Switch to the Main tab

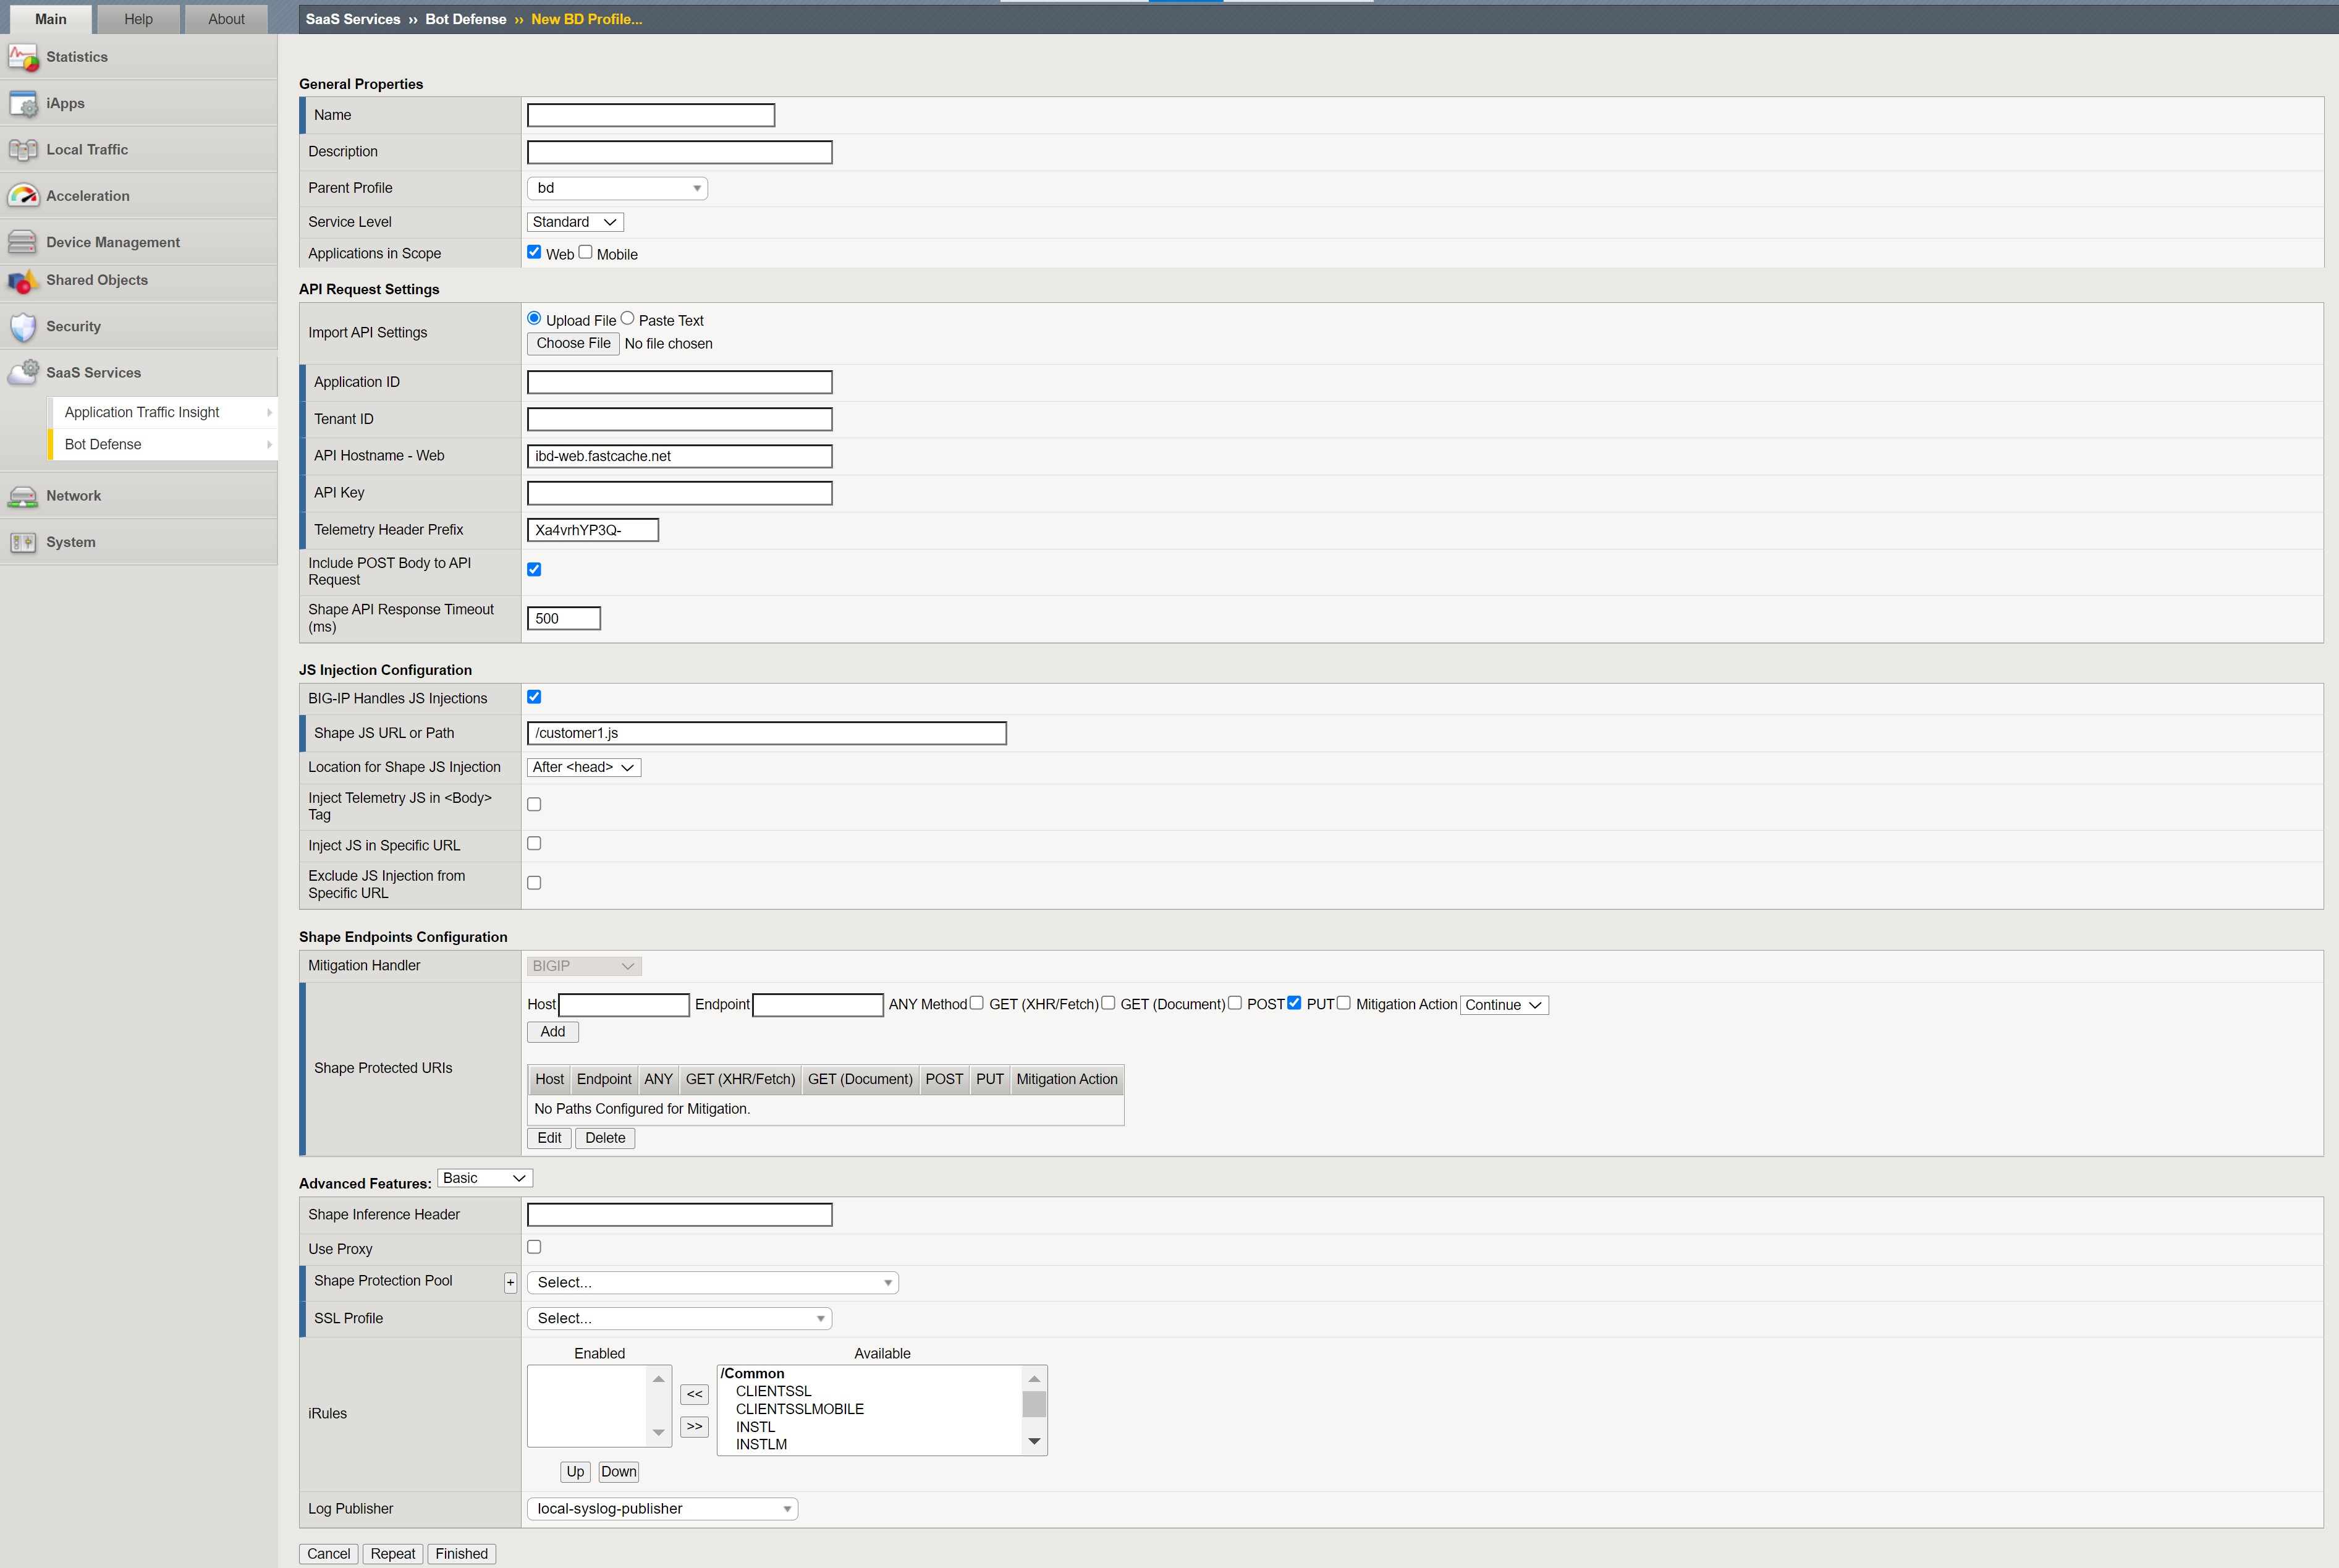click(51, 19)
